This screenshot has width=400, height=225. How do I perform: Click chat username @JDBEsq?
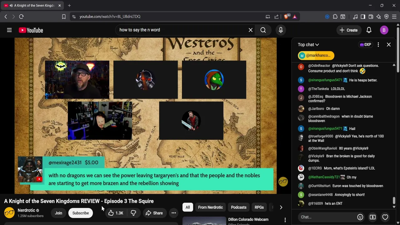pos(316,97)
